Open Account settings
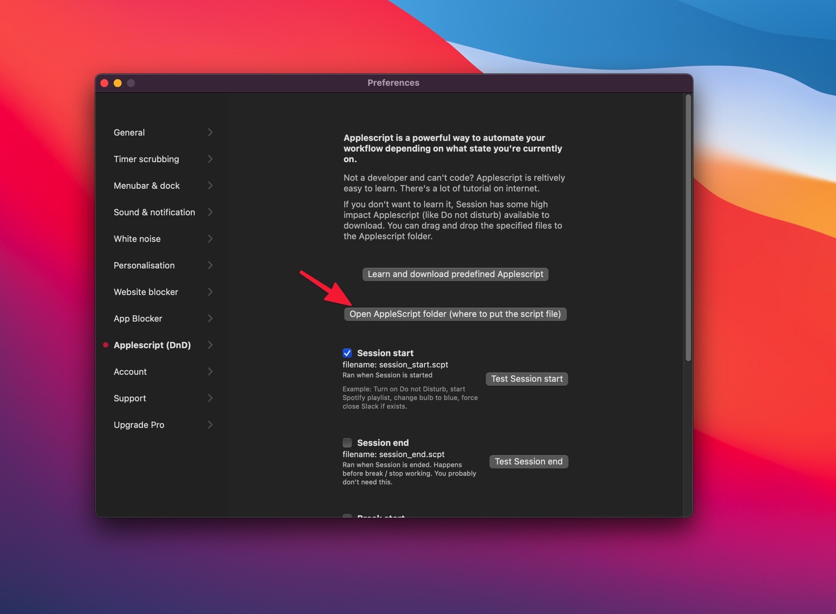 [x=130, y=372]
